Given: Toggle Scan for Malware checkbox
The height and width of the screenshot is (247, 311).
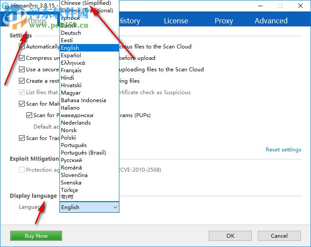Looking at the screenshot, I should pos(22,103).
